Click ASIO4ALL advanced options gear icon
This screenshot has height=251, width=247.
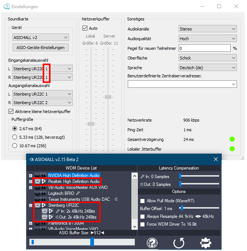coord(206,243)
